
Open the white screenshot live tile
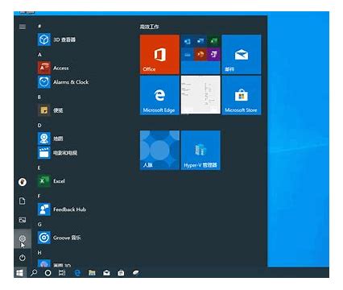pos(200,95)
